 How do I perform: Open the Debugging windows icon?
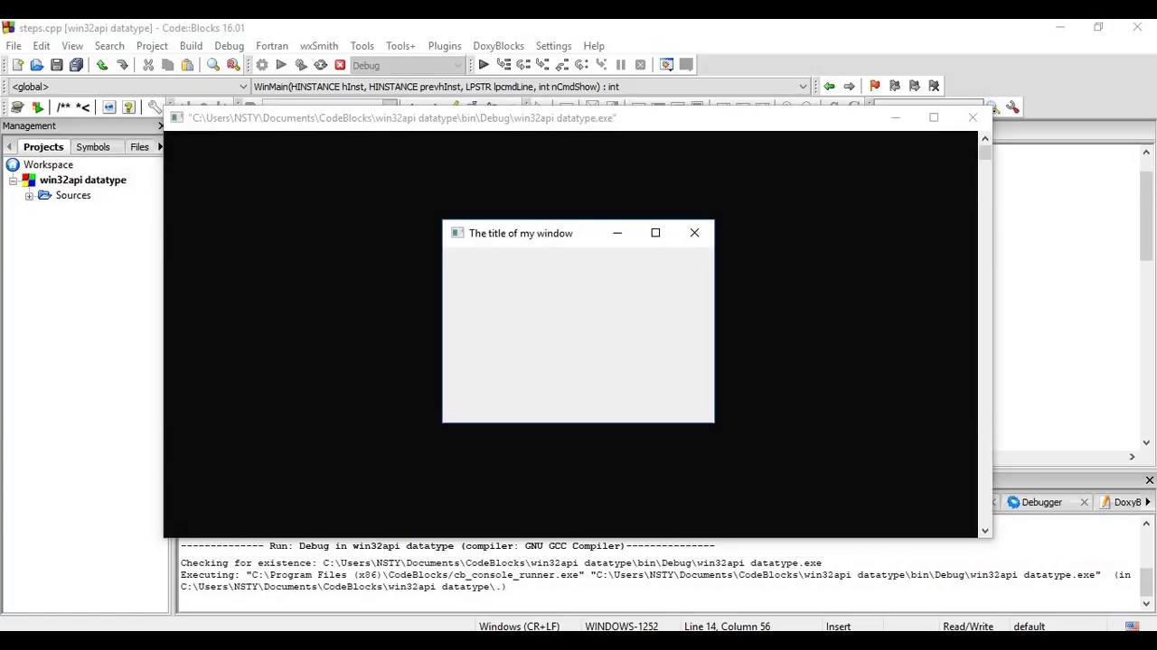click(666, 65)
